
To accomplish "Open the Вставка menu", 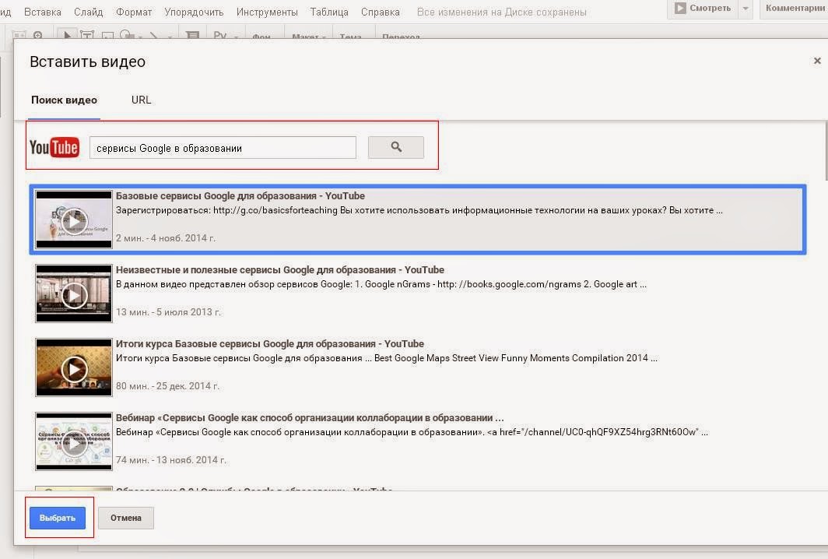I will pyautogui.click(x=42, y=12).
